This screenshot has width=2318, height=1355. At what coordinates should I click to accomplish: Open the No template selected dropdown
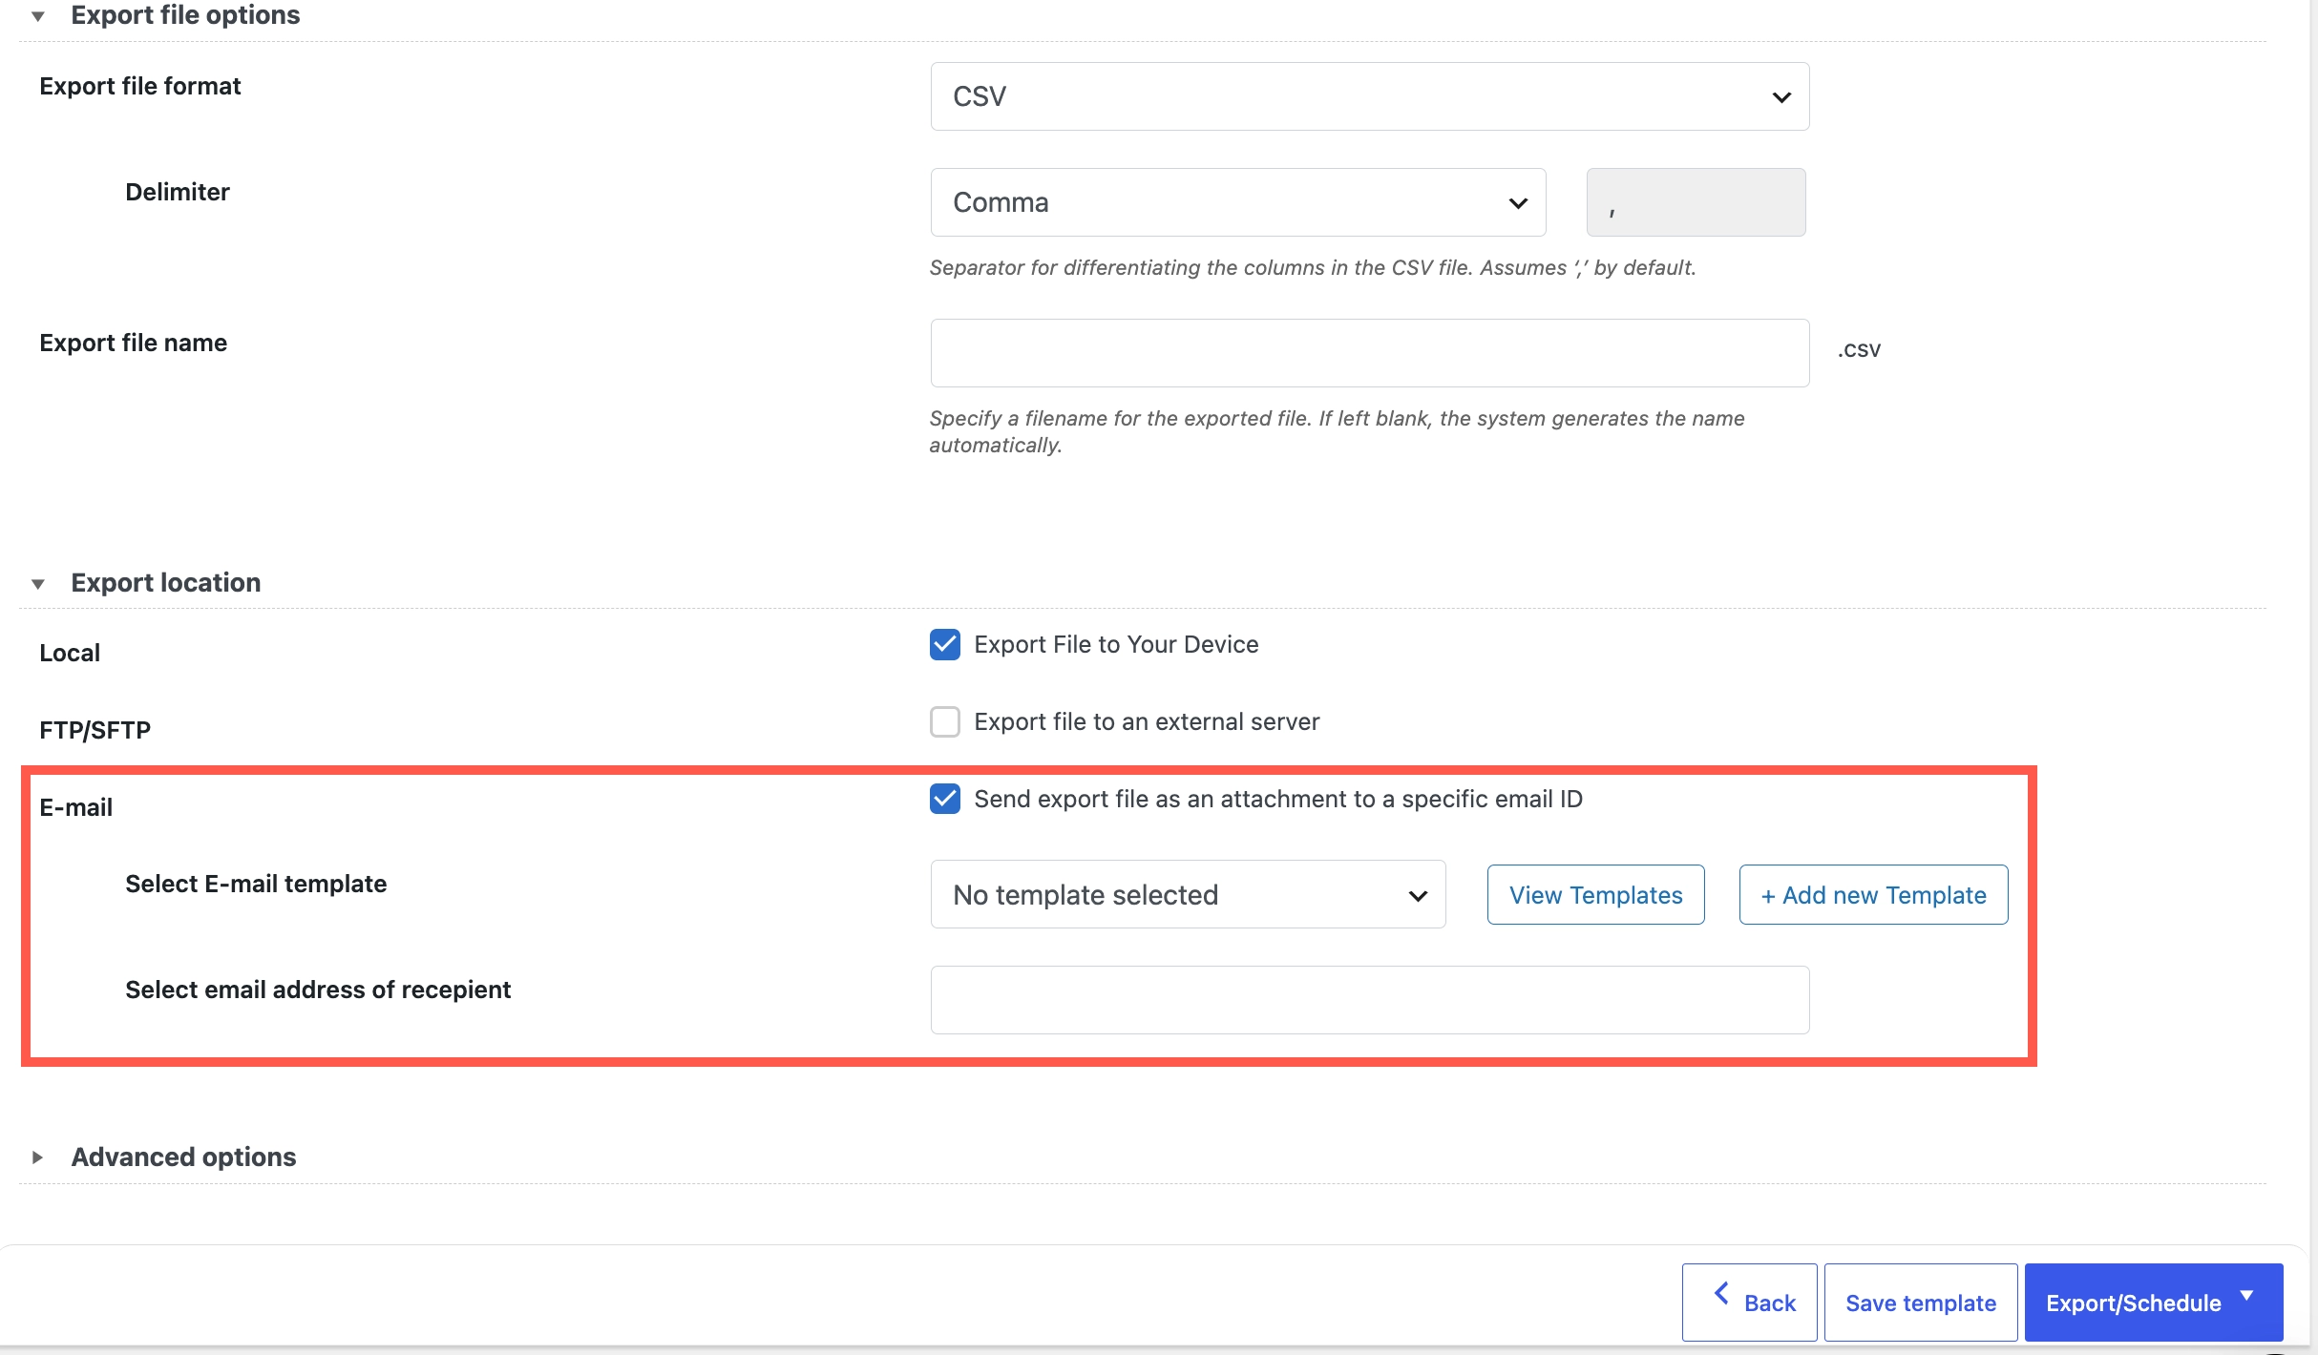1188,895
